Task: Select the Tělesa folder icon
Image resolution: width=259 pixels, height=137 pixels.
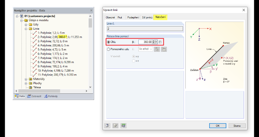Action: tap(31, 87)
